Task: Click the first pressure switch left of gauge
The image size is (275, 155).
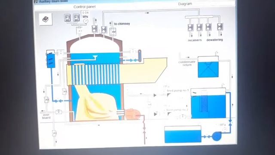Action: (67, 18)
